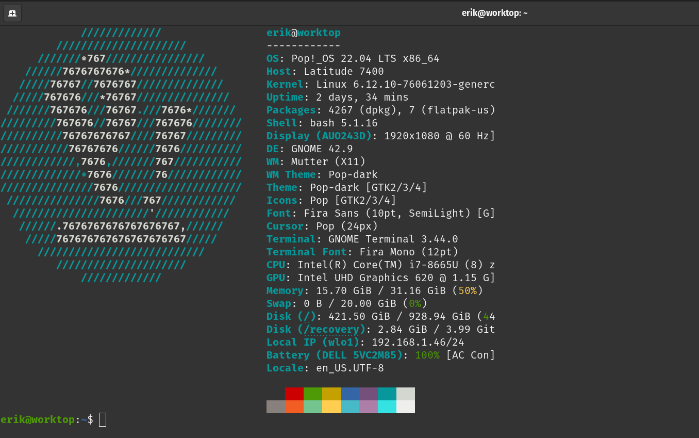
Task: Click "Fira Mono (12pt)" terminal font value
Action: pyautogui.click(x=409, y=252)
